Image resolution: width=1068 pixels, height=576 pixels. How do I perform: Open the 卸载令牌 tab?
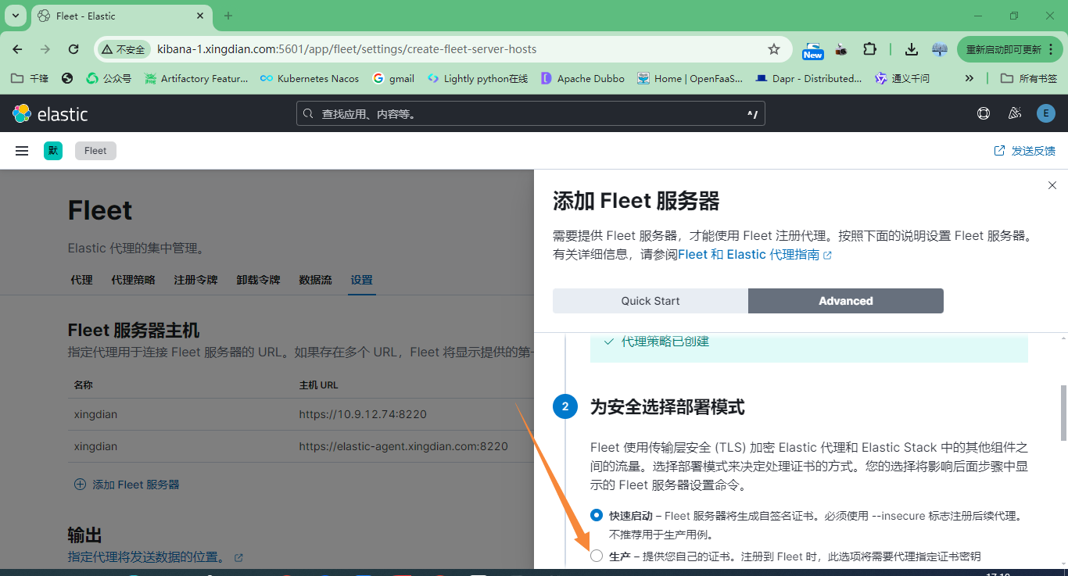pos(258,280)
